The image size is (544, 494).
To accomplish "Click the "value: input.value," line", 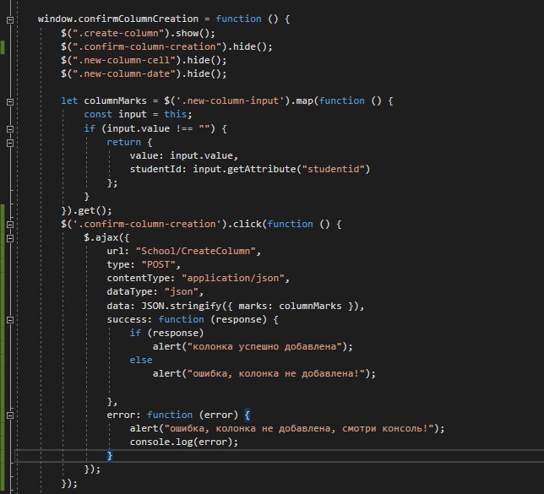I will click(x=184, y=155).
